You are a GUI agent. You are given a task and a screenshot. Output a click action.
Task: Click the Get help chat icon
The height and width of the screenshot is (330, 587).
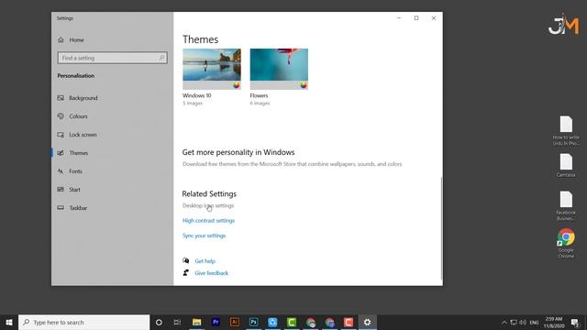(x=185, y=260)
